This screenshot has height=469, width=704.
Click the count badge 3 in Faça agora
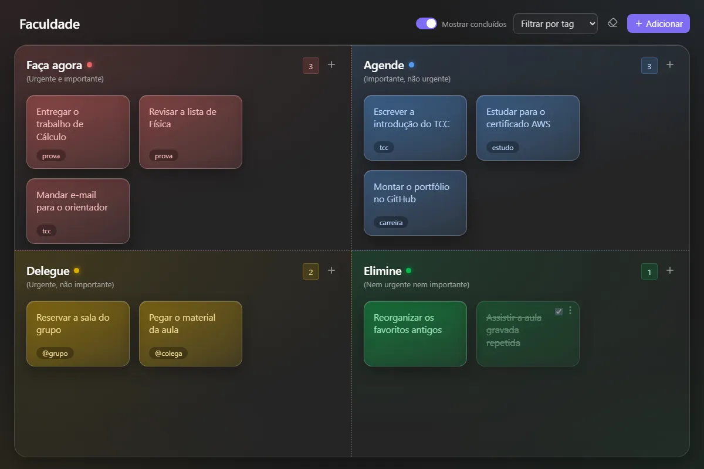click(x=311, y=66)
